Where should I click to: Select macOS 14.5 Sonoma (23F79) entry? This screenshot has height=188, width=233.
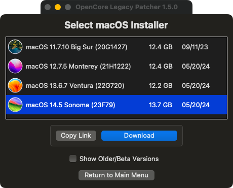click(116, 105)
